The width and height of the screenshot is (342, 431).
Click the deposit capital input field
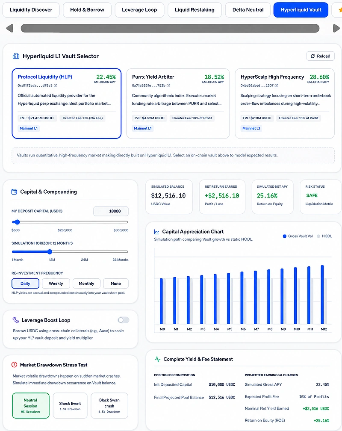tap(111, 211)
